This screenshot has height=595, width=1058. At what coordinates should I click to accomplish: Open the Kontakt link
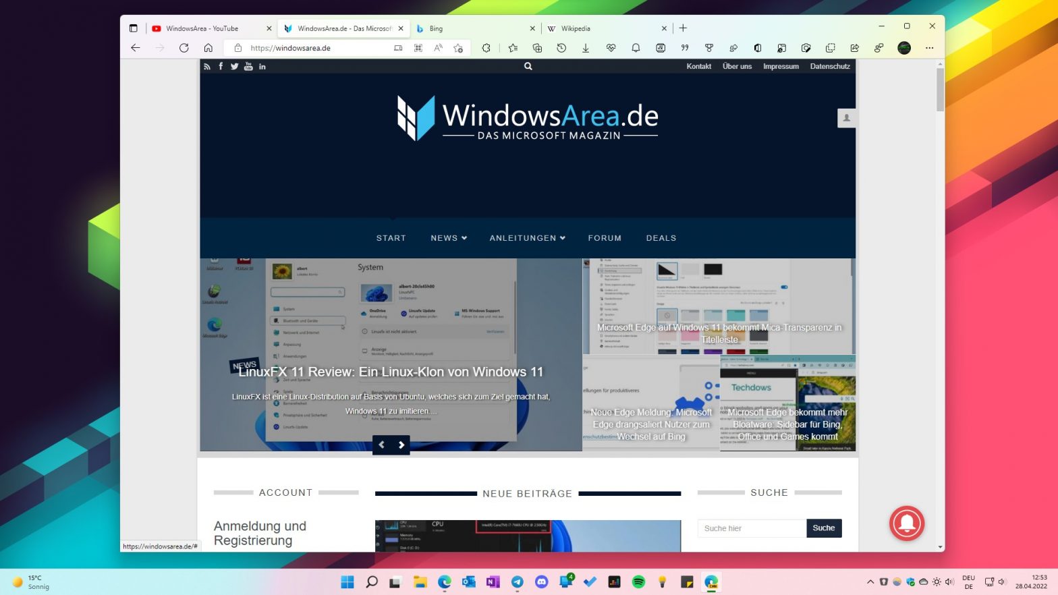[699, 66]
